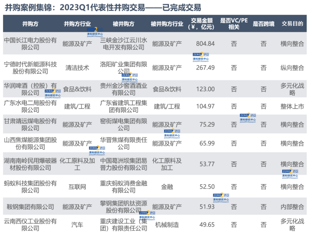Viewport: 310px width, 235px height.
Task: Select the transaction amount "123.00"
Action: tap(205, 89)
